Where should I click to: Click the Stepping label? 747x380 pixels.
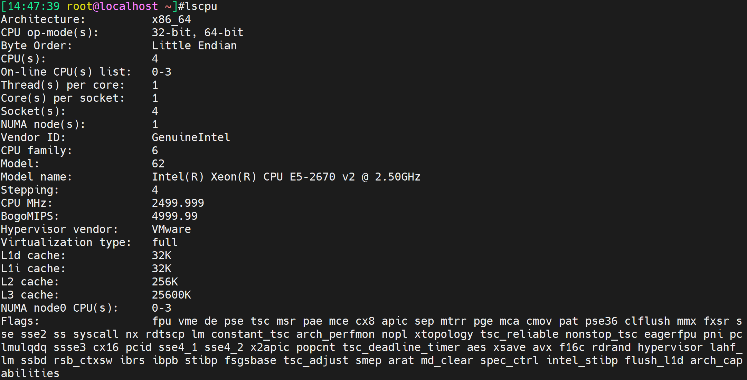point(30,190)
